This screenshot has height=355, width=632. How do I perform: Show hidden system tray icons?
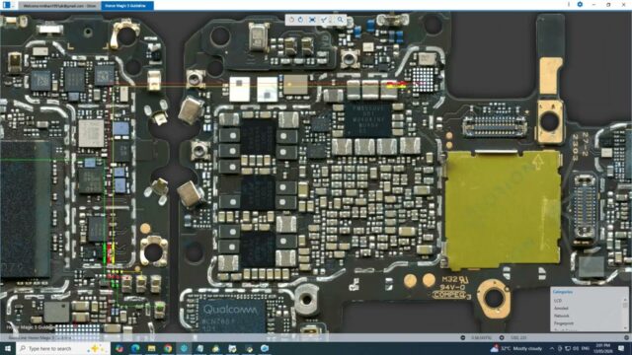(552, 348)
